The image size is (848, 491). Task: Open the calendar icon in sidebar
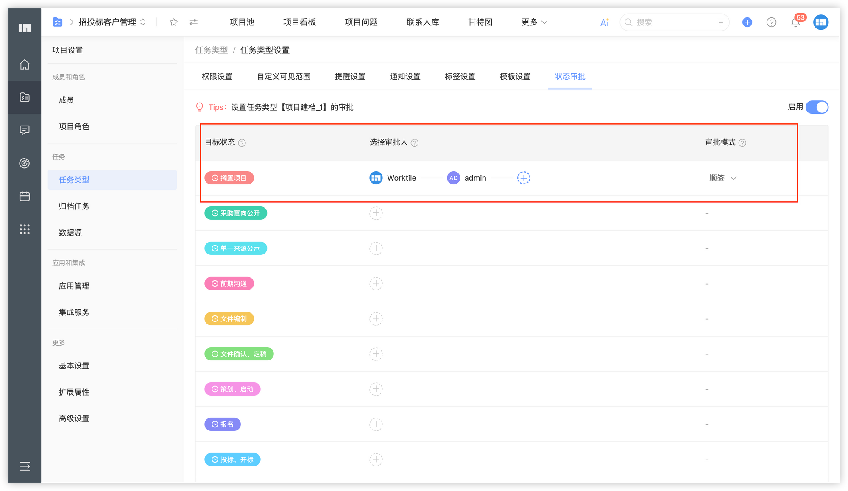pos(24,196)
